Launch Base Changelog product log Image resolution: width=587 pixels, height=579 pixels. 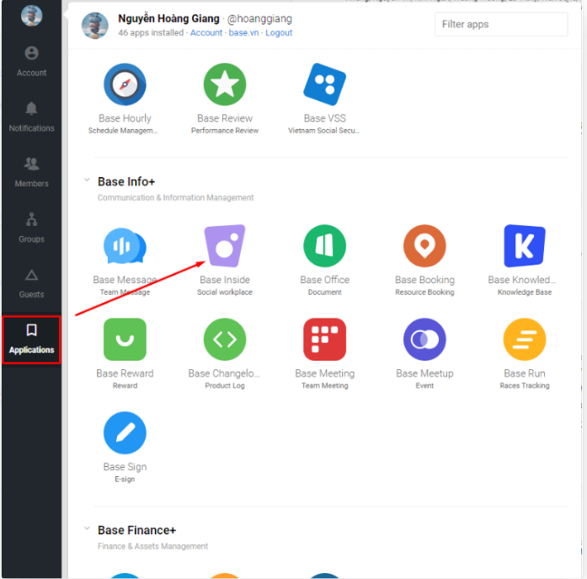[225, 340]
